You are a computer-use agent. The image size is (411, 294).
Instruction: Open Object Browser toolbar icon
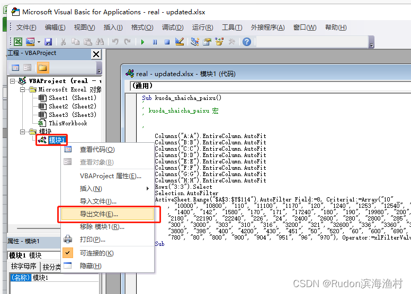[x=219, y=42]
